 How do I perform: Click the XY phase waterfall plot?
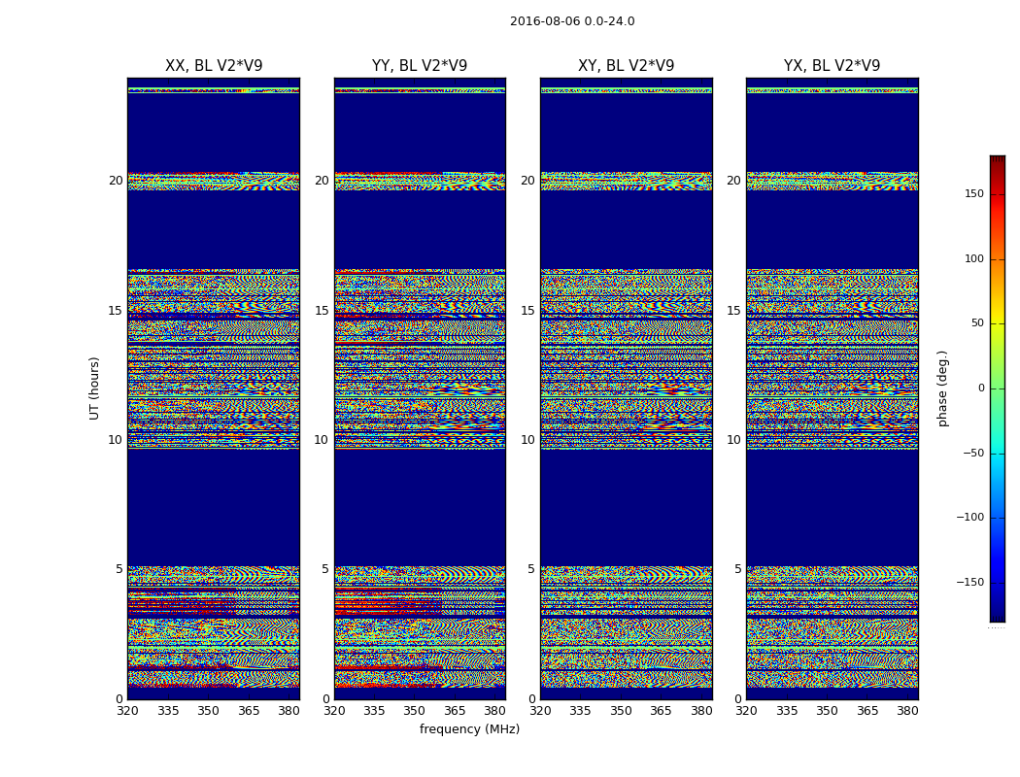tap(626, 388)
